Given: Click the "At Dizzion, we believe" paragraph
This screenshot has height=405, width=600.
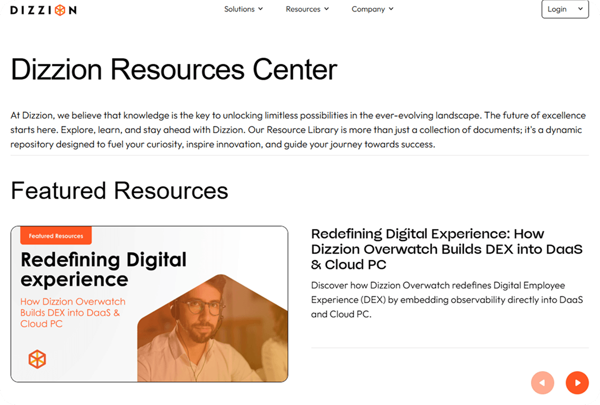Looking at the screenshot, I should point(298,130).
